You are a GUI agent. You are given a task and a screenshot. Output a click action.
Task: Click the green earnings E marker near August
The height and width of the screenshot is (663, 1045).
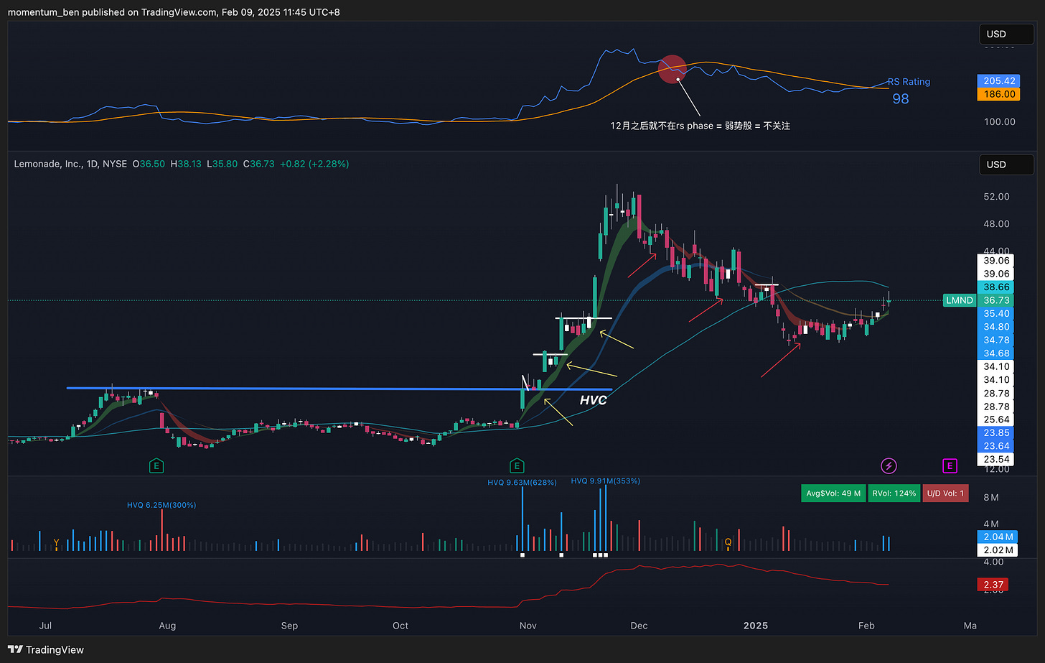click(156, 466)
